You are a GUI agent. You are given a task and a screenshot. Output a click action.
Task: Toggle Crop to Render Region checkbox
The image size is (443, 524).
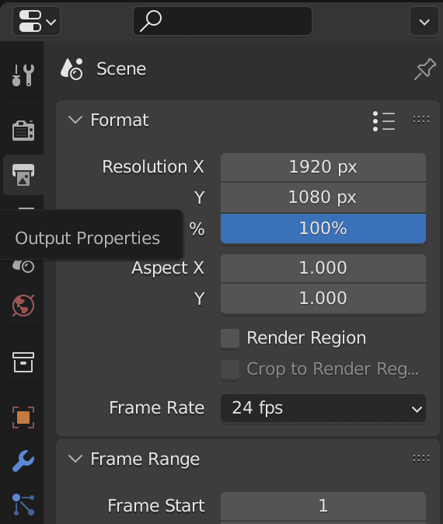230,369
